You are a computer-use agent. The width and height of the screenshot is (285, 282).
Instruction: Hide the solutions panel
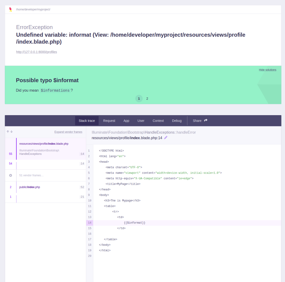click(x=267, y=70)
